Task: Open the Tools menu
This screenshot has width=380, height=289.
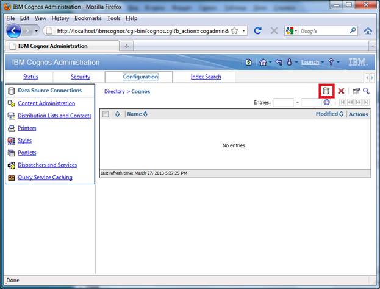Action: coord(113,18)
